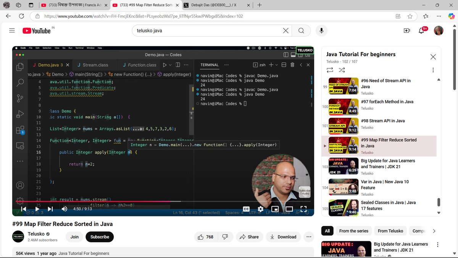Open options for Big Update recommended video
Image resolution: width=458 pixels, height=258 pixels.
point(437,245)
